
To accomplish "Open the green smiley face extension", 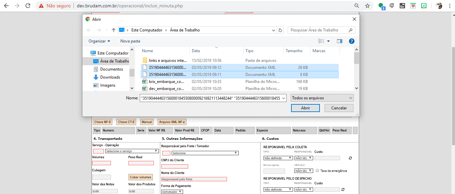I will 424,6.
